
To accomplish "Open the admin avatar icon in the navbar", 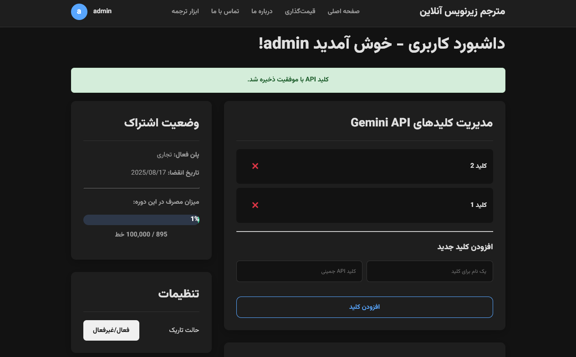I will [79, 11].
